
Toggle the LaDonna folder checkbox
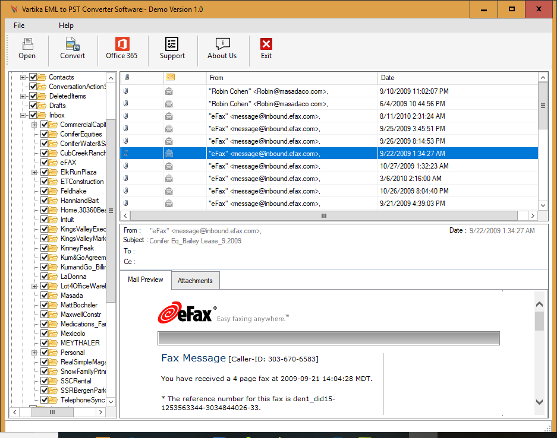pyautogui.click(x=45, y=277)
